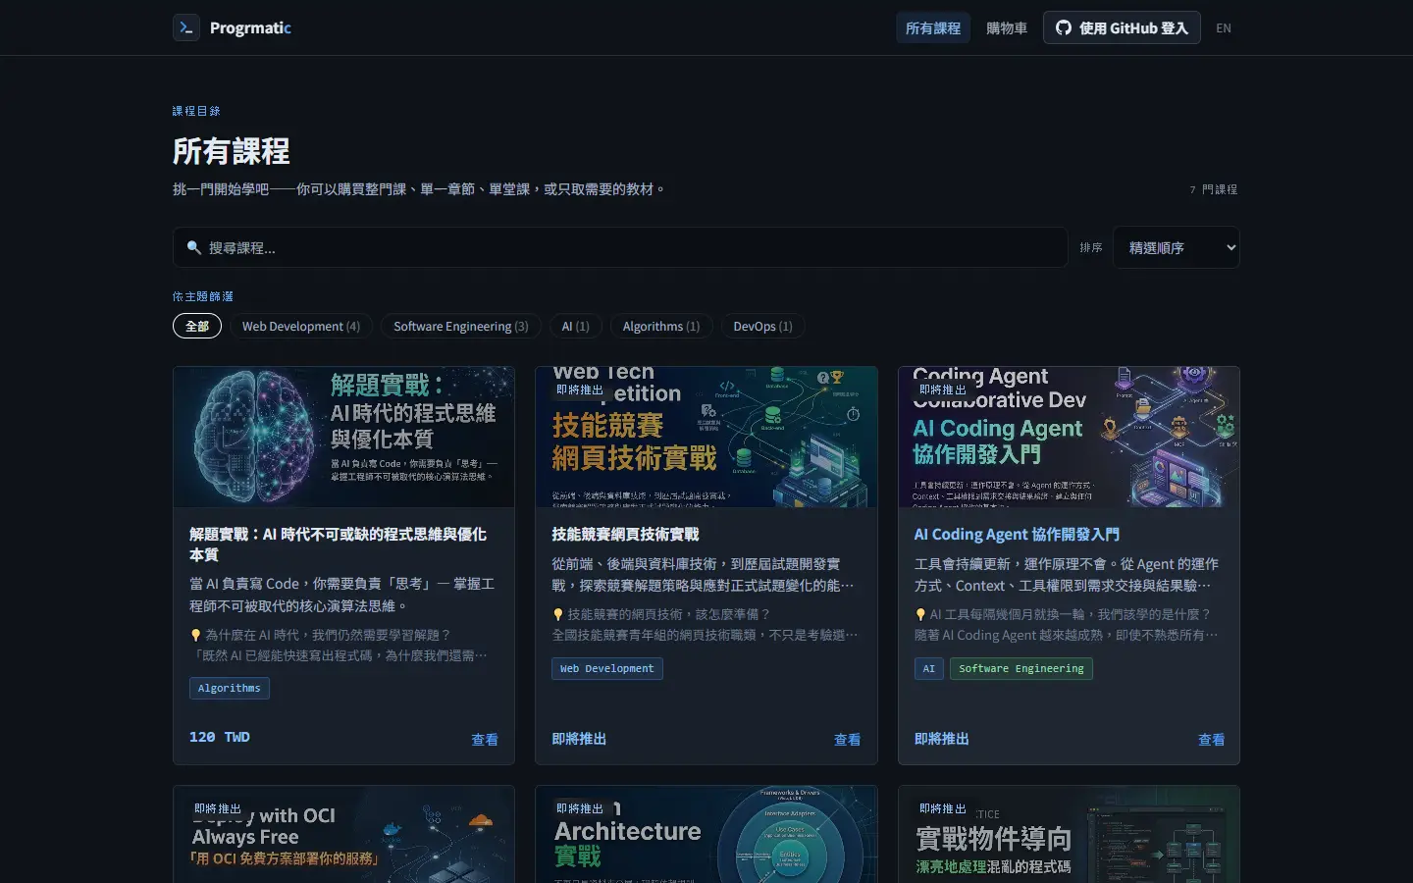Image resolution: width=1413 pixels, height=883 pixels.
Task: Click the search magnifier icon
Action: pos(194,247)
